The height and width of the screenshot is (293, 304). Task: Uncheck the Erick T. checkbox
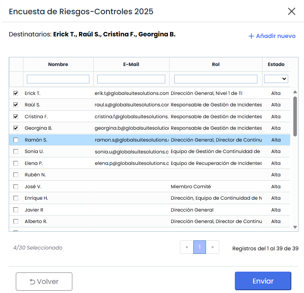tap(16, 93)
